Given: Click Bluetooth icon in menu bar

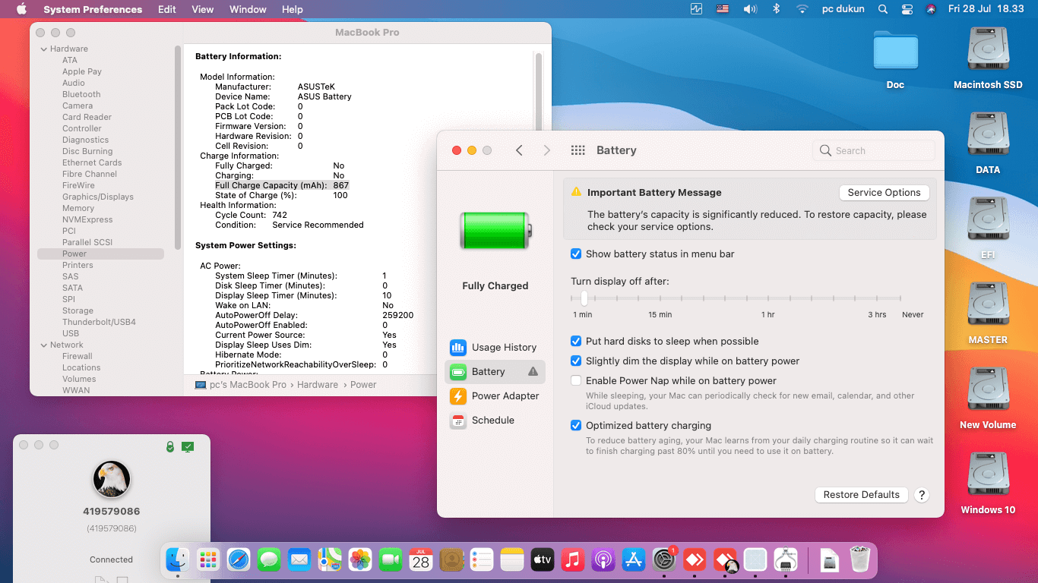Looking at the screenshot, I should coord(776,9).
